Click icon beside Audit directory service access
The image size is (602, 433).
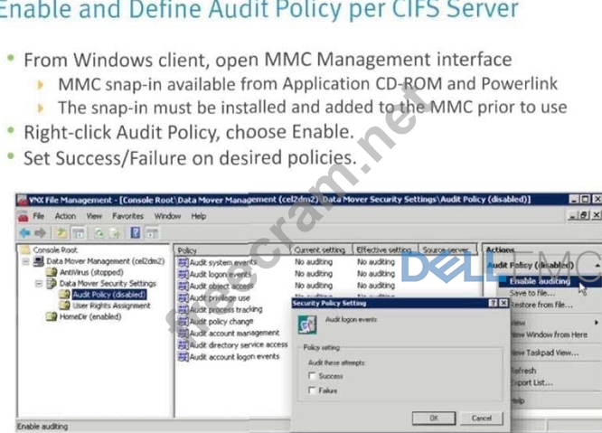tap(183, 345)
